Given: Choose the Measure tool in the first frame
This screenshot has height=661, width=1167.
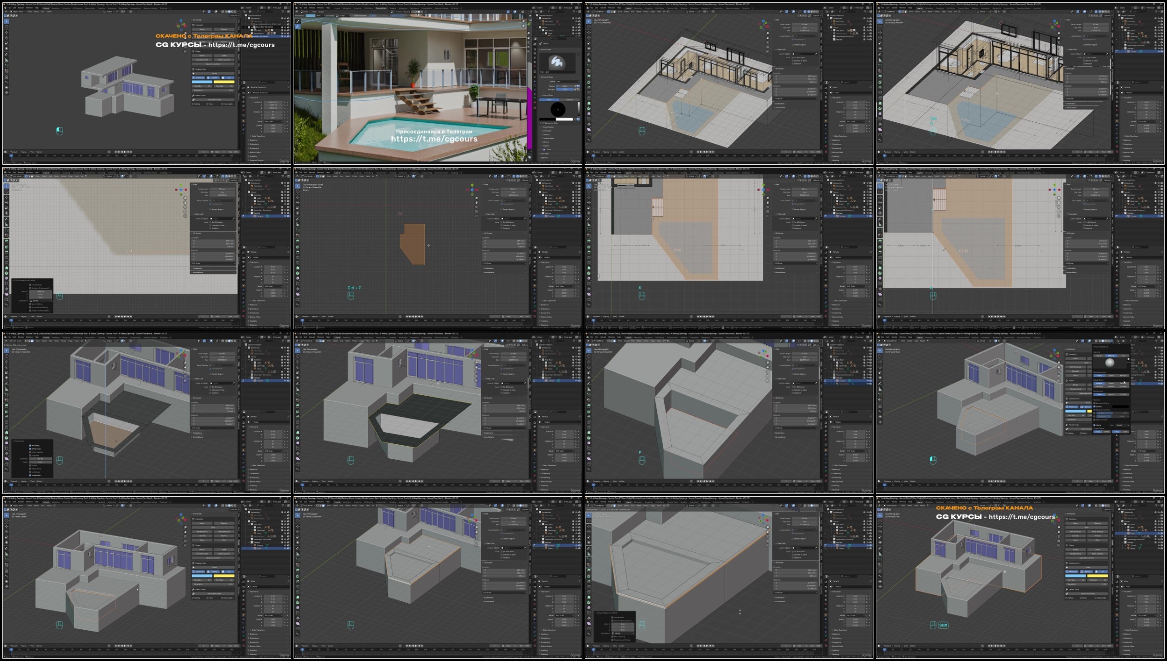Looking at the screenshot, I should coord(6,60).
